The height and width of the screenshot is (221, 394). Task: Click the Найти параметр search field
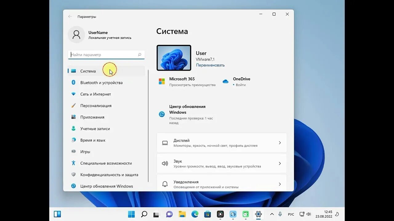(106, 55)
